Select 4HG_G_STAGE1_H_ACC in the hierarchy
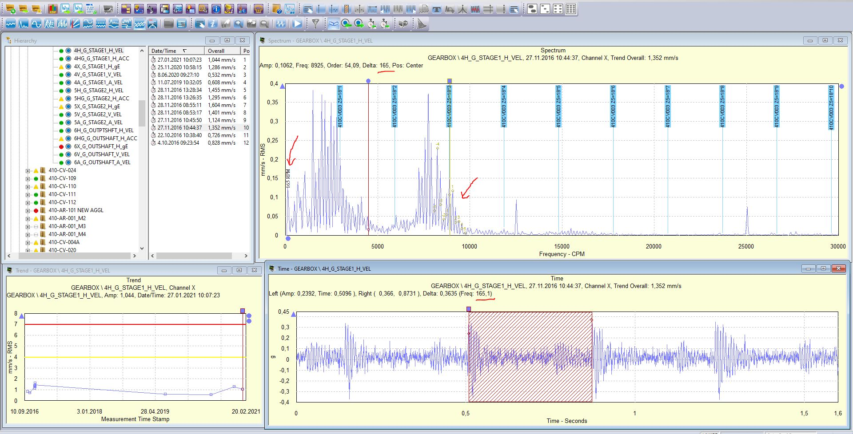 (x=101, y=59)
